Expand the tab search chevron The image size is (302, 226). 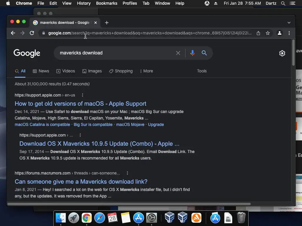coord(289,23)
